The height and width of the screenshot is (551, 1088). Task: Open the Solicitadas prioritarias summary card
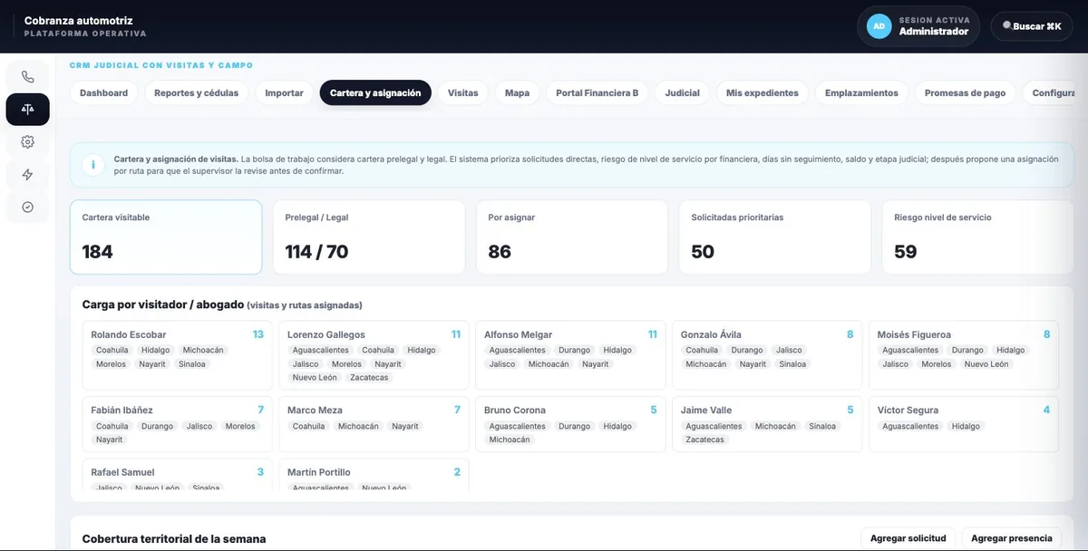click(x=775, y=237)
